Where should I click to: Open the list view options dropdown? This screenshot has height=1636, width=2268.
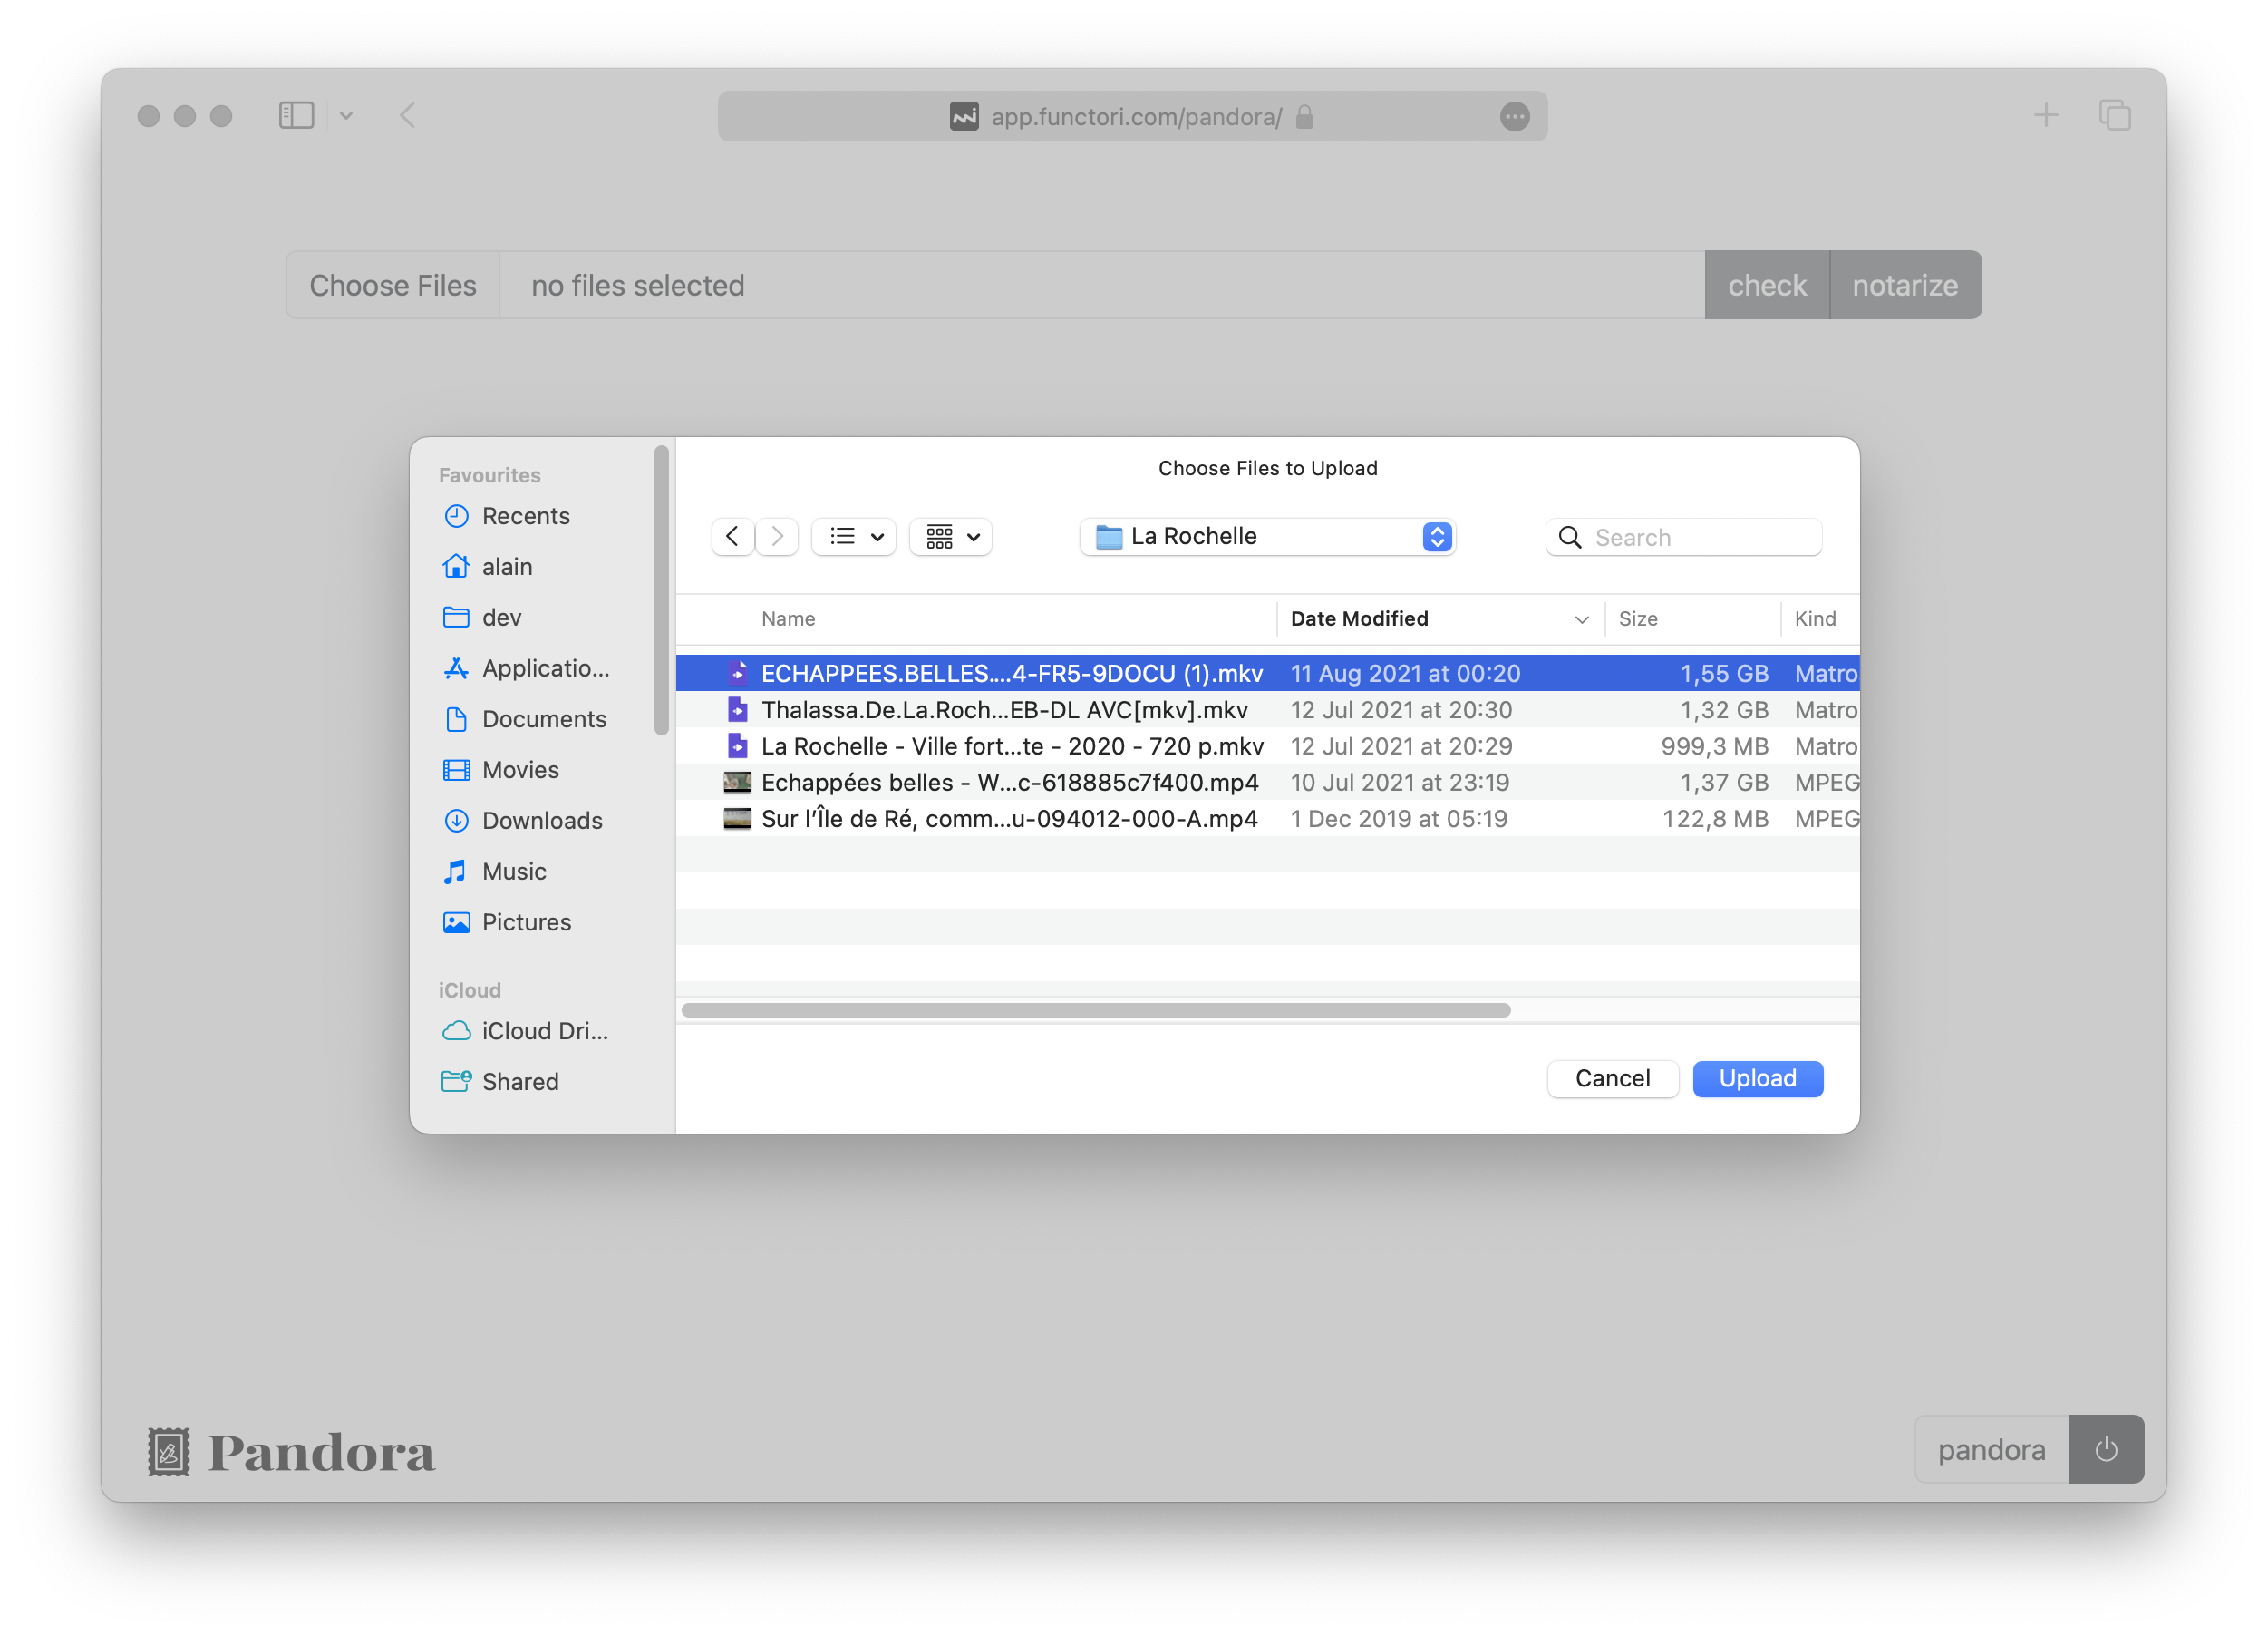[x=853, y=536]
